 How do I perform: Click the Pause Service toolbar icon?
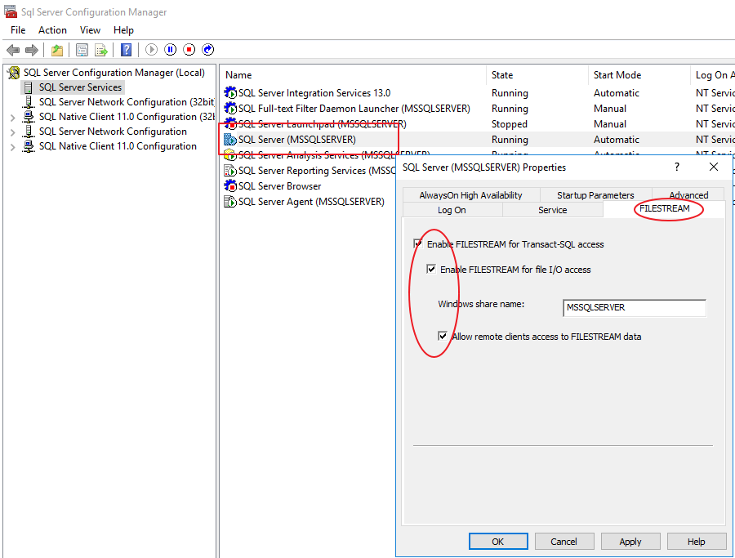tap(170, 49)
